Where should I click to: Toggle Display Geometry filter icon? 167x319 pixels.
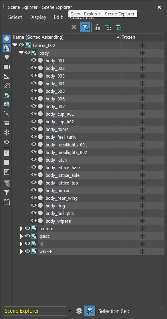[x=6, y=39]
